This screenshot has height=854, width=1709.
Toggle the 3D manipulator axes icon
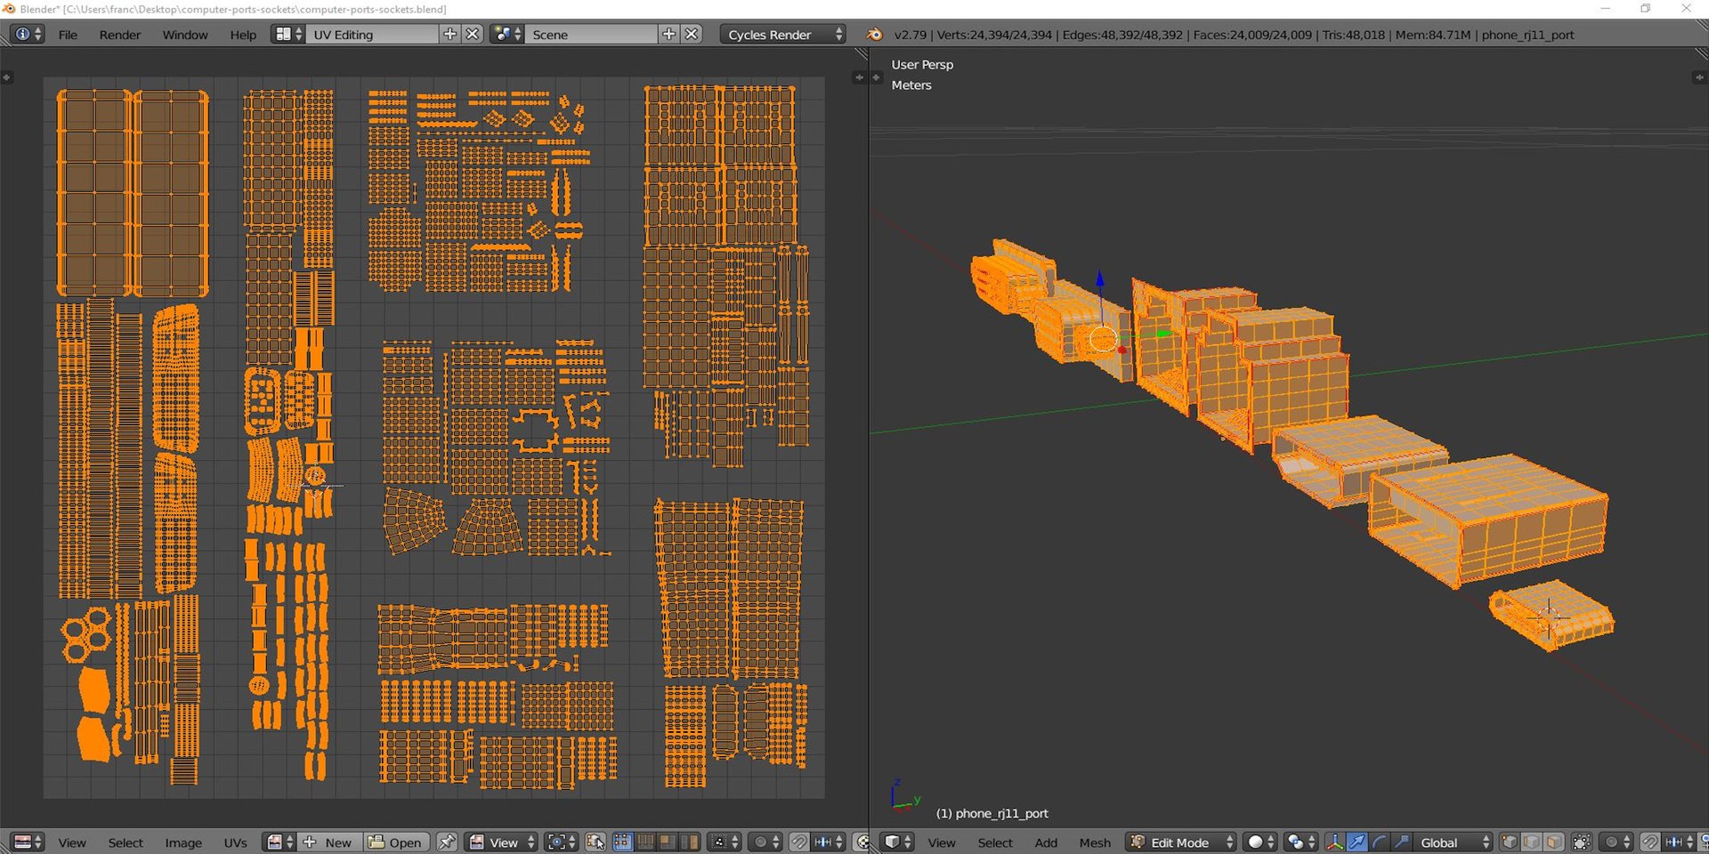click(1334, 842)
